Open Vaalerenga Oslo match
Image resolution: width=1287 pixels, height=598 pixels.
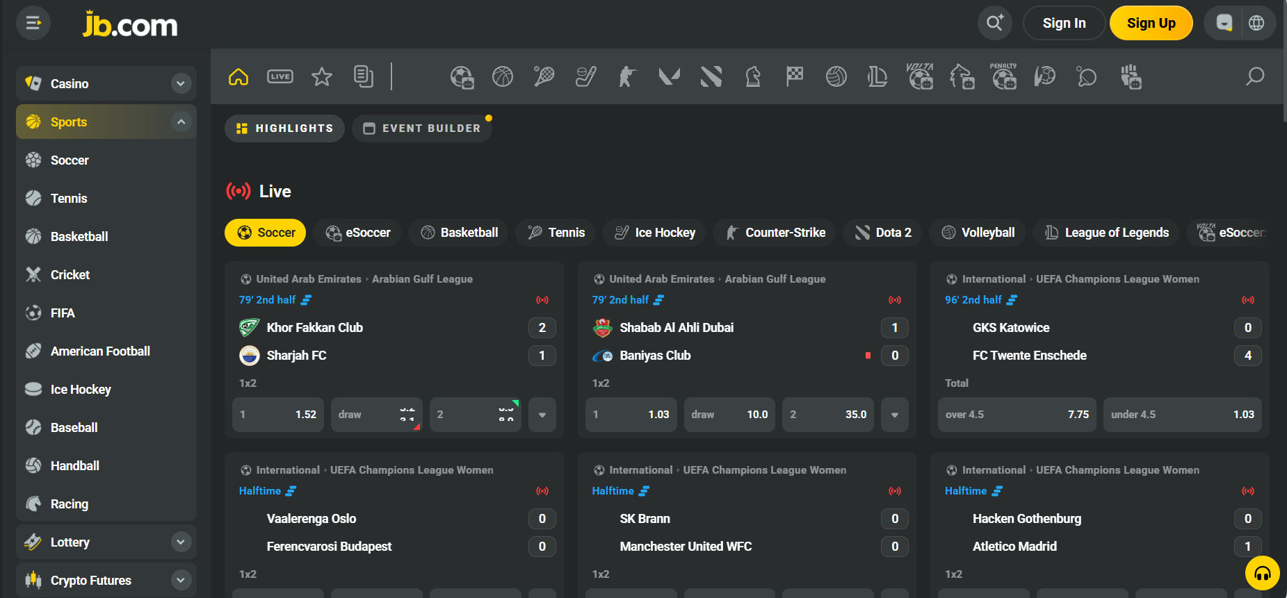coord(311,519)
